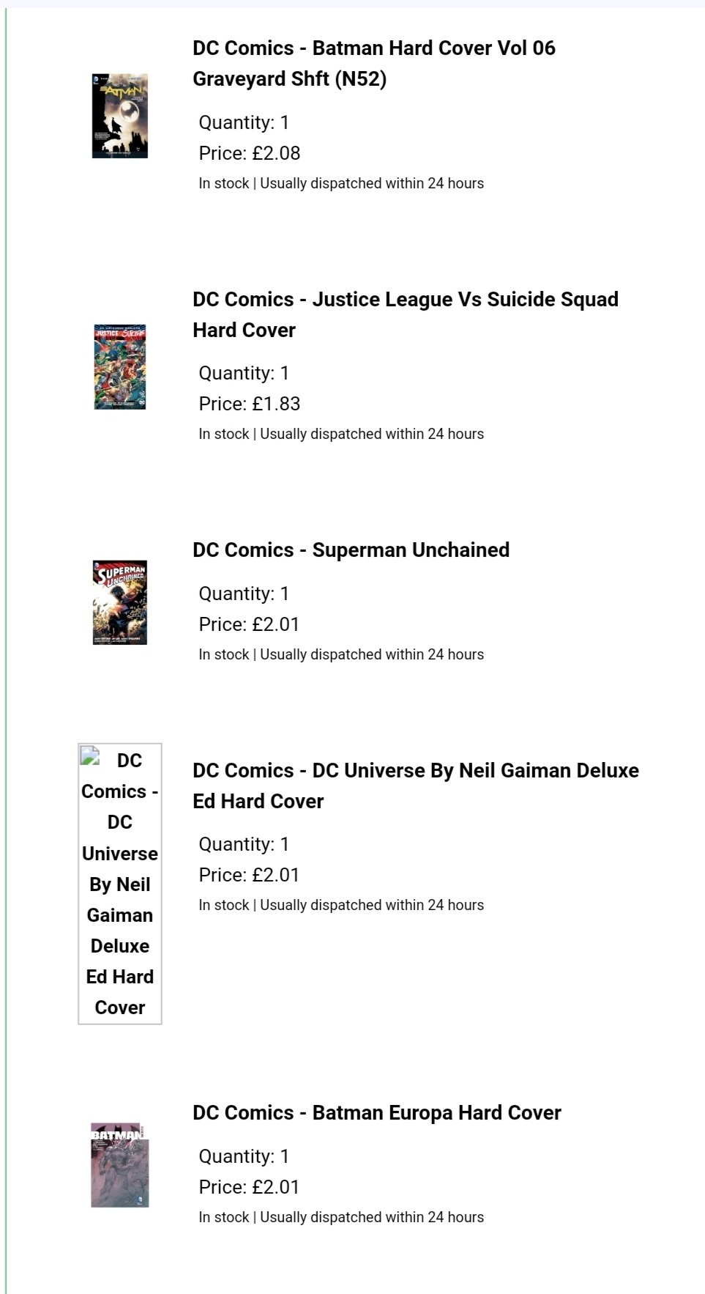Click the quantity line under Justice League item
The image size is (705, 1294).
[244, 373]
